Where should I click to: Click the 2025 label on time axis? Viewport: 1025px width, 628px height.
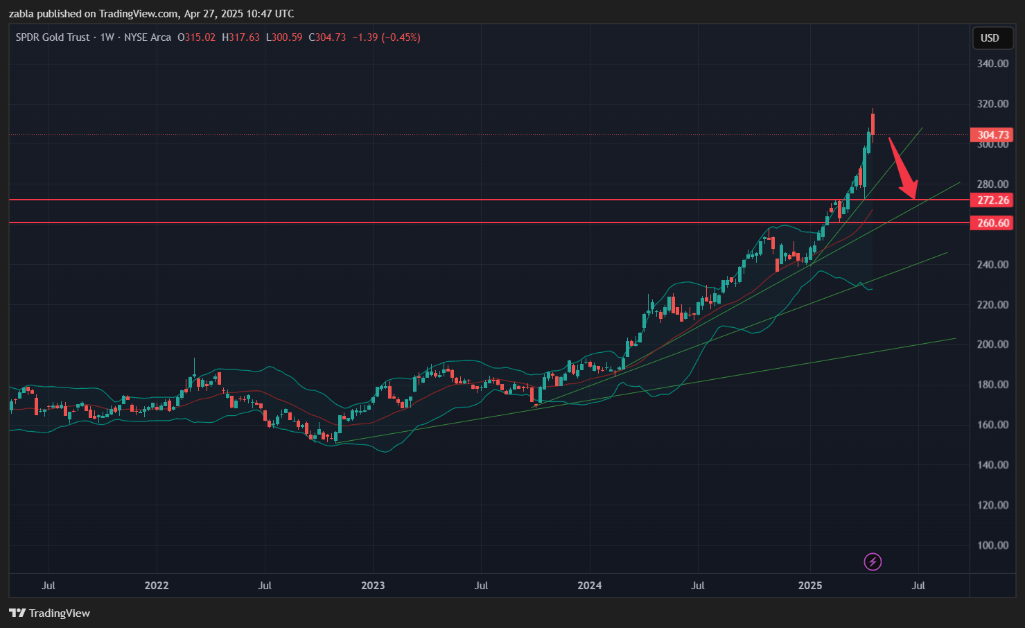[x=810, y=586]
